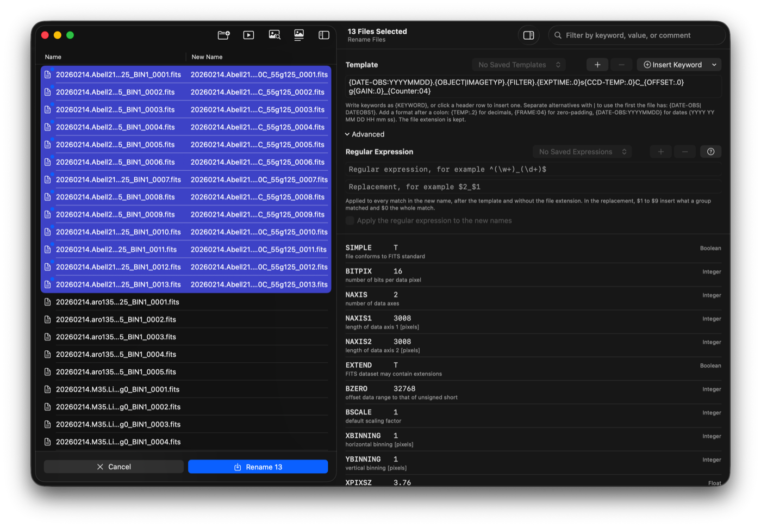761x527 pixels.
Task: Open the regular expression help question mark
Action: click(x=710, y=152)
